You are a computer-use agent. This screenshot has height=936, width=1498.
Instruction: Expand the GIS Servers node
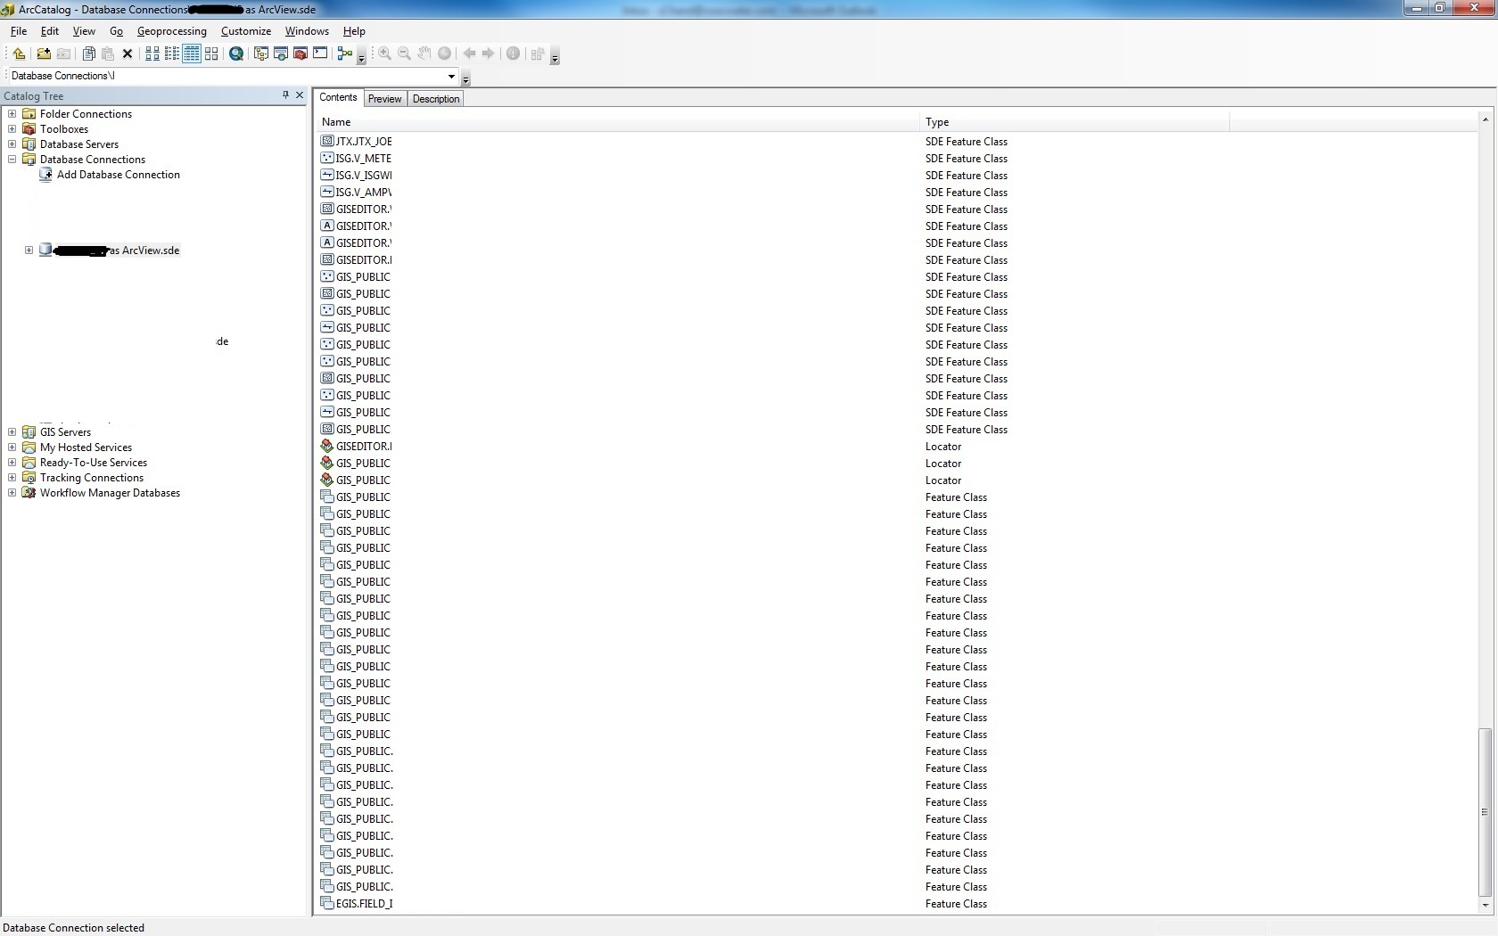click(12, 432)
